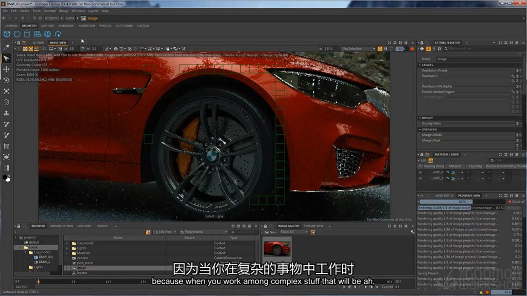Activate the Scale tool
This screenshot has width=527, height=296.
point(6,91)
